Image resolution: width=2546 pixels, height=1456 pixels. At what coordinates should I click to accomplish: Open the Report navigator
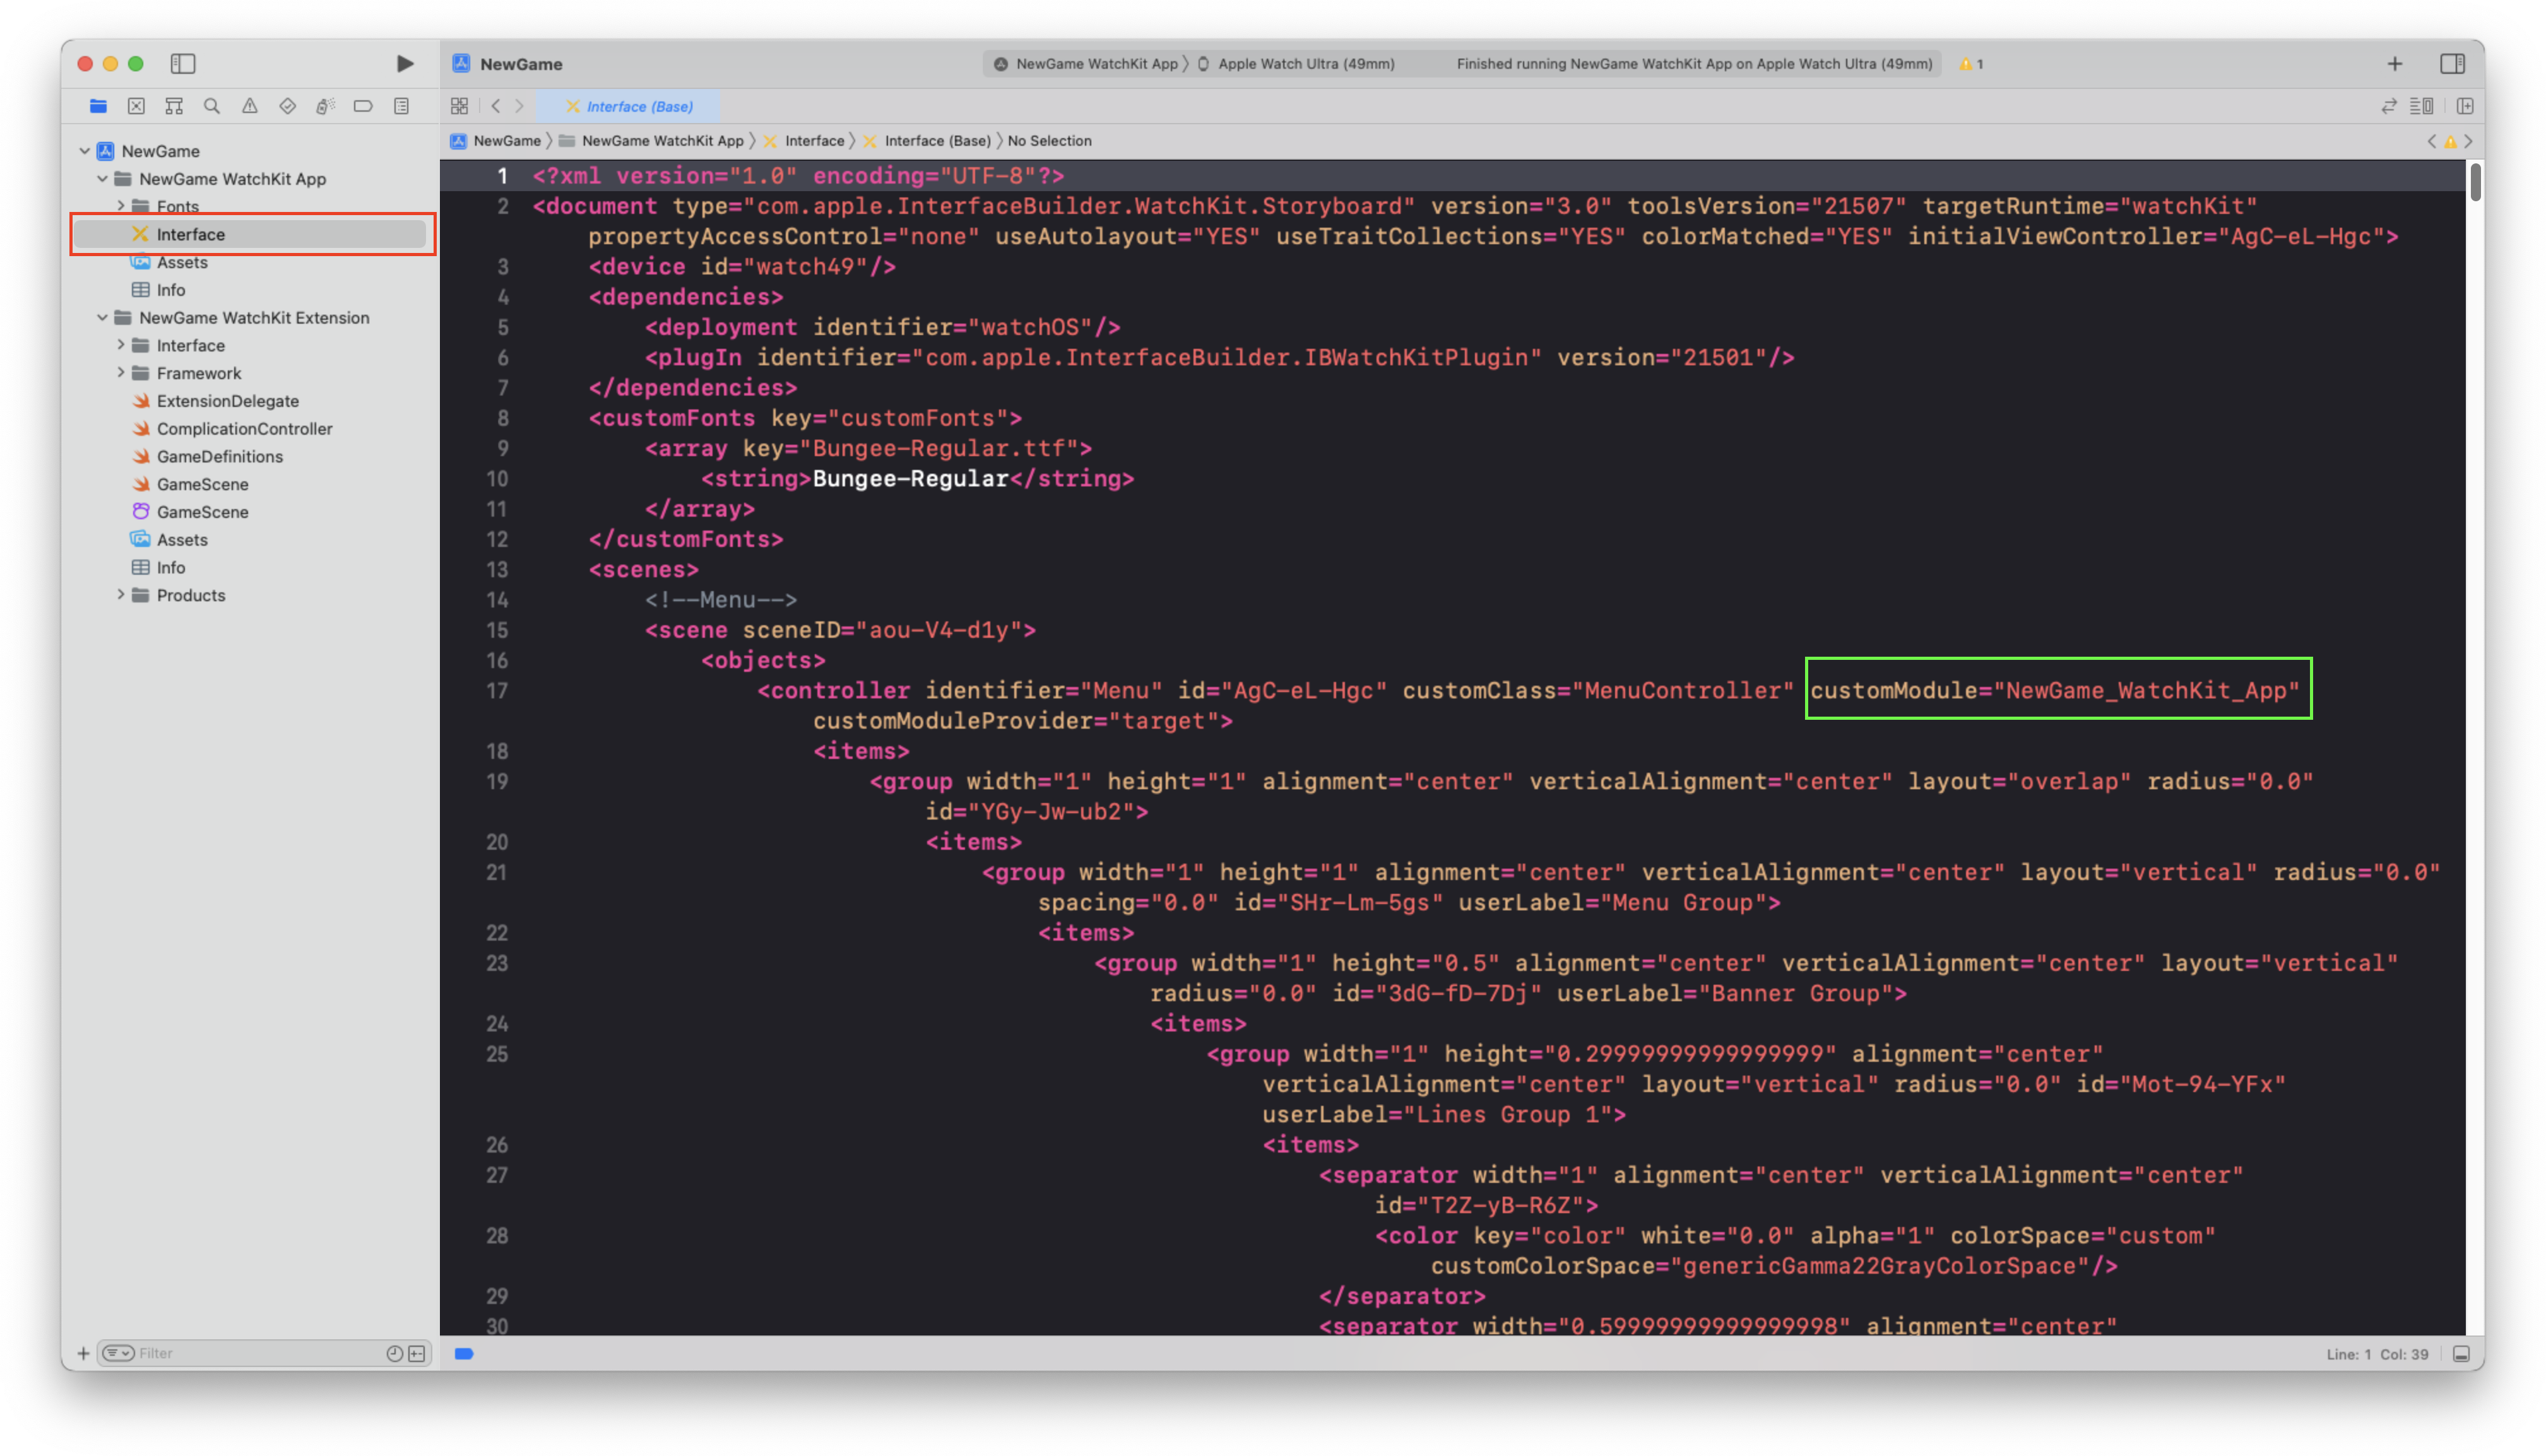point(401,106)
